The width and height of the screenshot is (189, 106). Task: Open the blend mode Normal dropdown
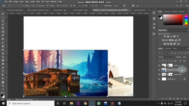pyautogui.click(x=167, y=57)
